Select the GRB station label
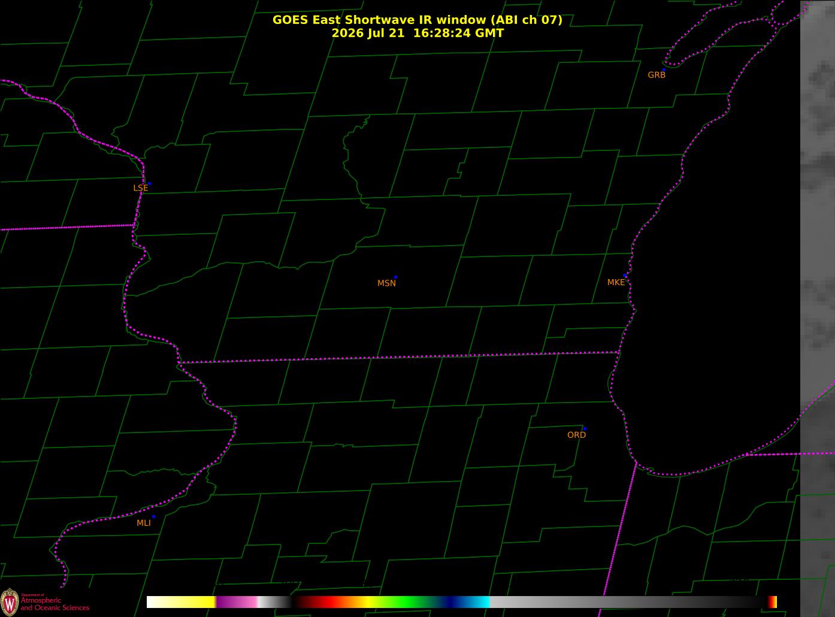 click(x=656, y=75)
